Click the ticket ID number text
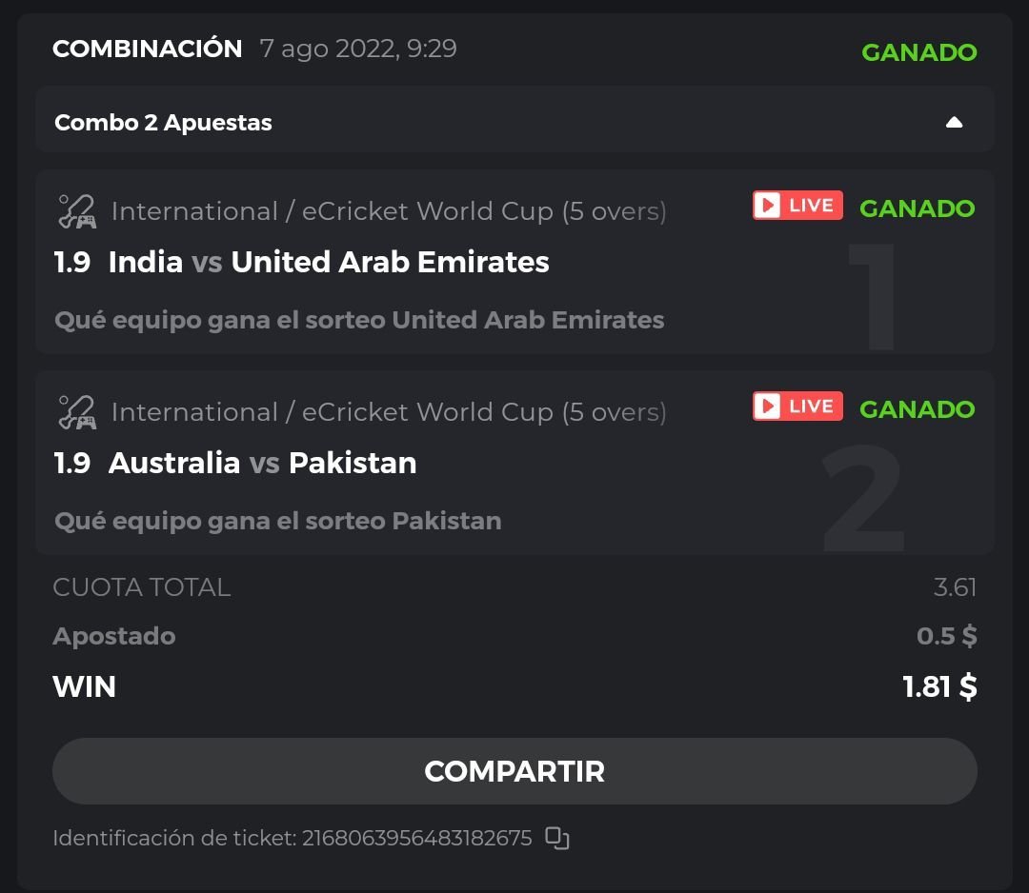 (x=416, y=839)
